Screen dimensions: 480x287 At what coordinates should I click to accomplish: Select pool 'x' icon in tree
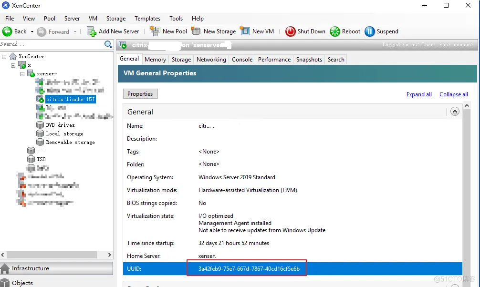[x=22, y=65]
